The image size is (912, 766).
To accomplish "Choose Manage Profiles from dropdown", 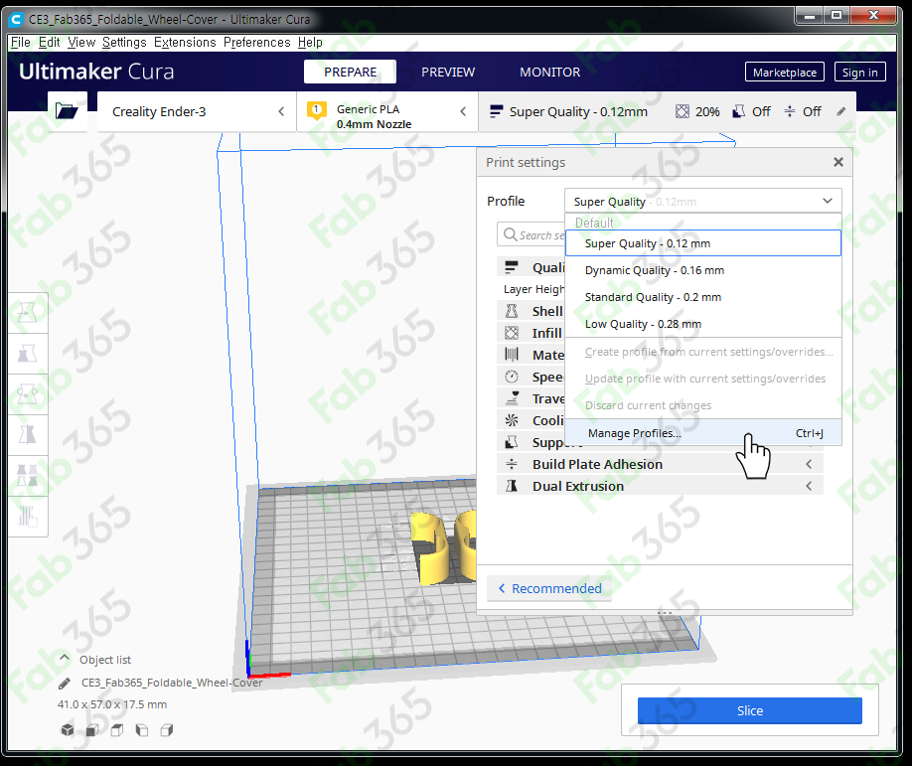I will (x=702, y=433).
